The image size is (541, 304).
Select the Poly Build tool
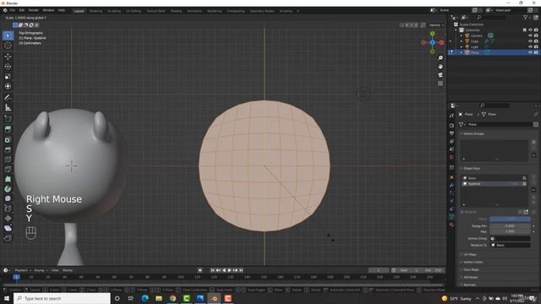pos(8,179)
